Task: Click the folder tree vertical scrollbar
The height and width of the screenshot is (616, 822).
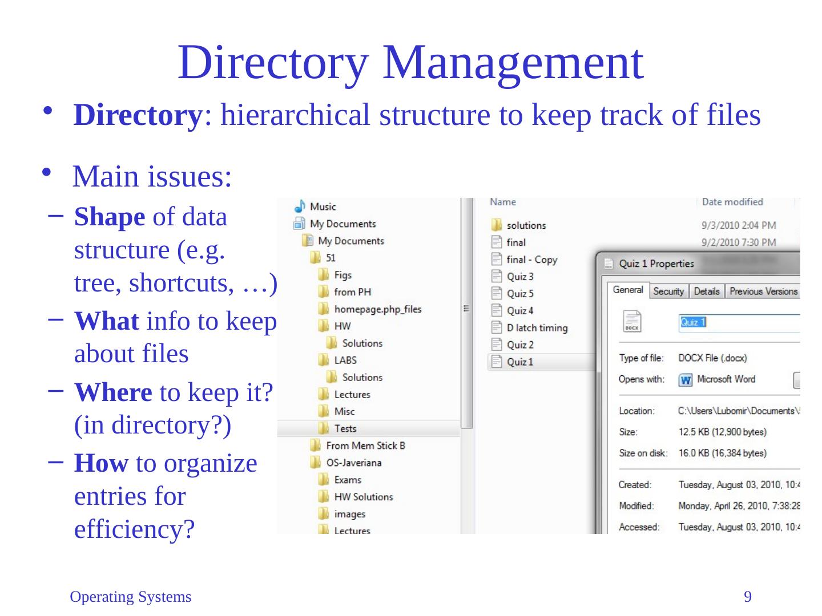Action: point(467,313)
